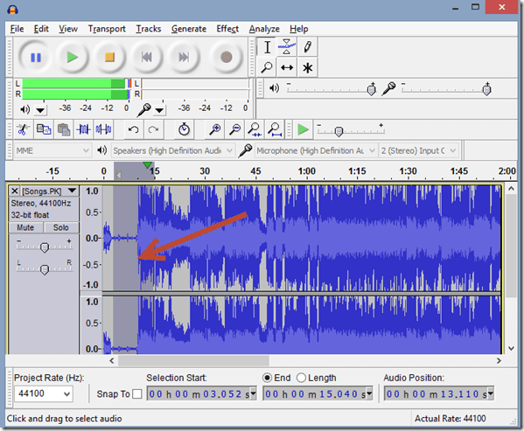Click the Trim audio icon
The image size is (524, 431).
[x=83, y=129]
